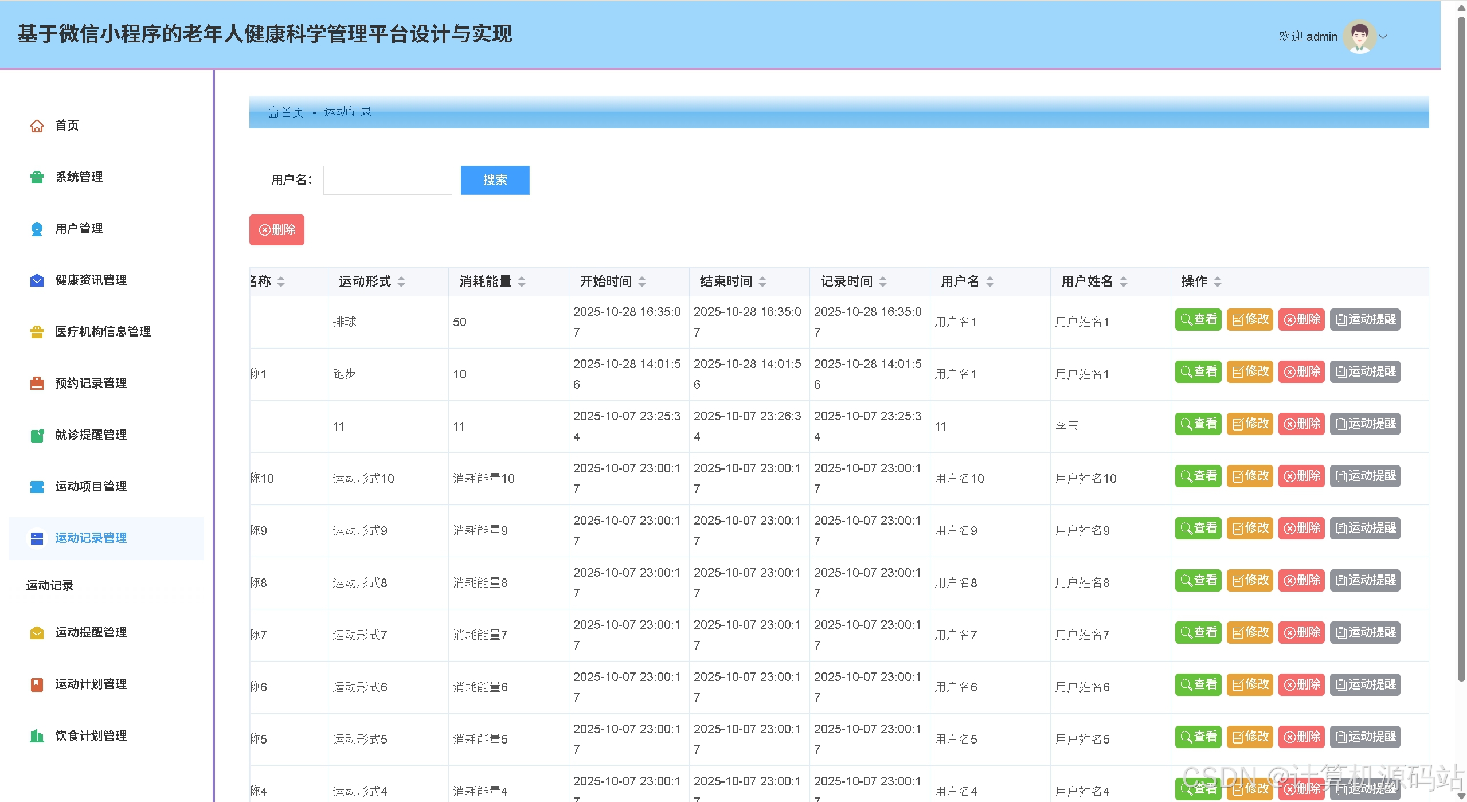Open 系统管理 menu
Viewport: 1467px width, 802px height.
(106, 177)
